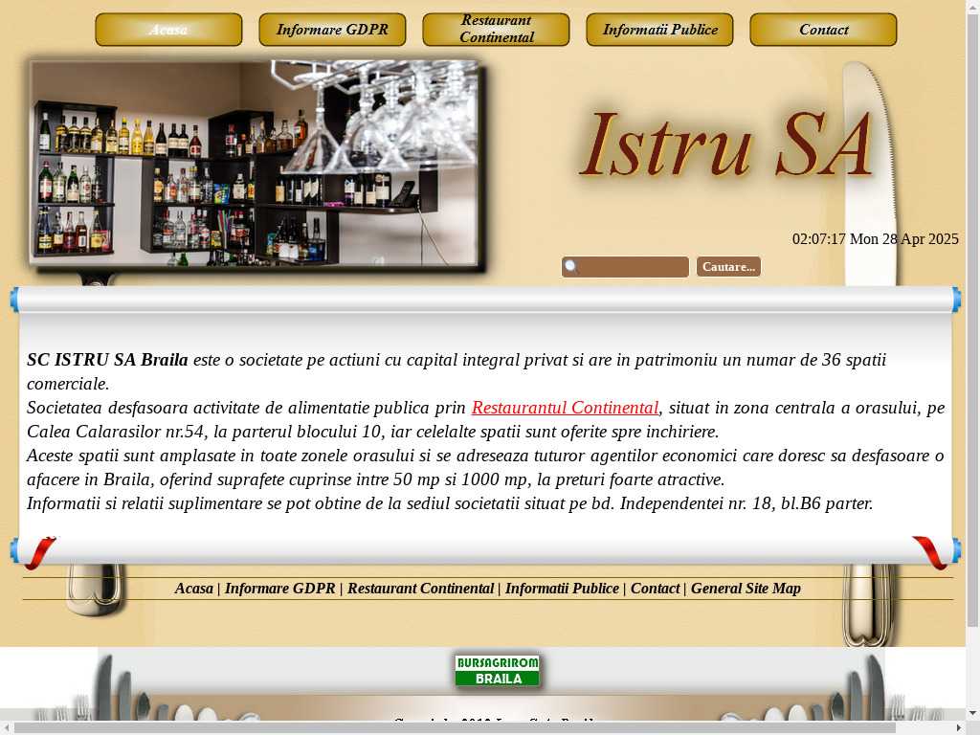
Task: Open the footer Informare GDPR link
Action: click(280, 589)
